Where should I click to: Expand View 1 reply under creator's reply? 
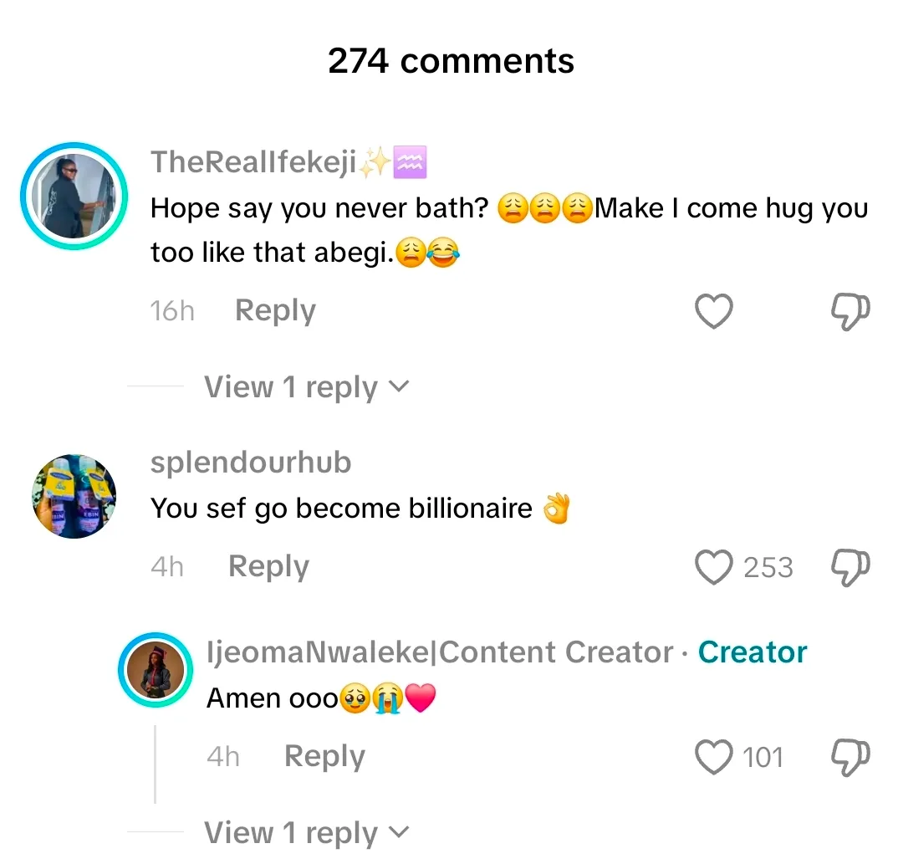(306, 833)
